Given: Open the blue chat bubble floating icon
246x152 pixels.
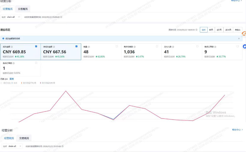Looking at the screenshot, I should point(244,46).
